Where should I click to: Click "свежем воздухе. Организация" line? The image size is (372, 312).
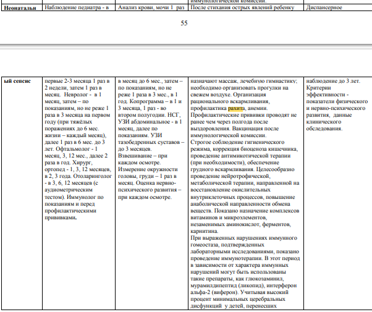tap(228, 95)
